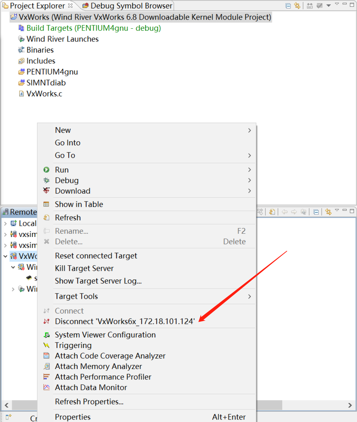The image size is (357, 422).
Task: Collapse the selected VxWorks connection node
Action: coord(5,256)
